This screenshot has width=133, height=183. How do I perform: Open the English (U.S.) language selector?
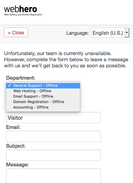pos(110,33)
